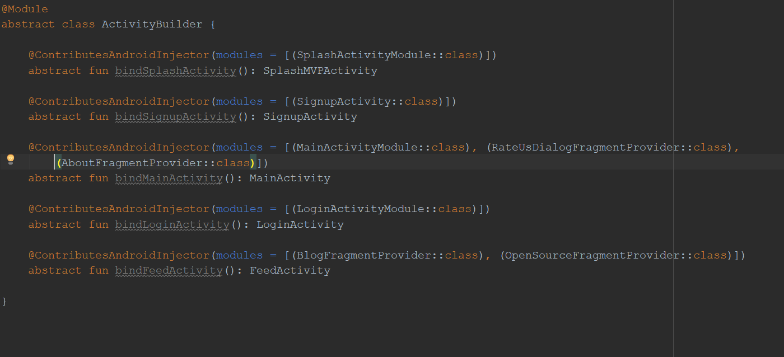
Task: Click the bindLoginActivity function name
Action: click(x=172, y=224)
